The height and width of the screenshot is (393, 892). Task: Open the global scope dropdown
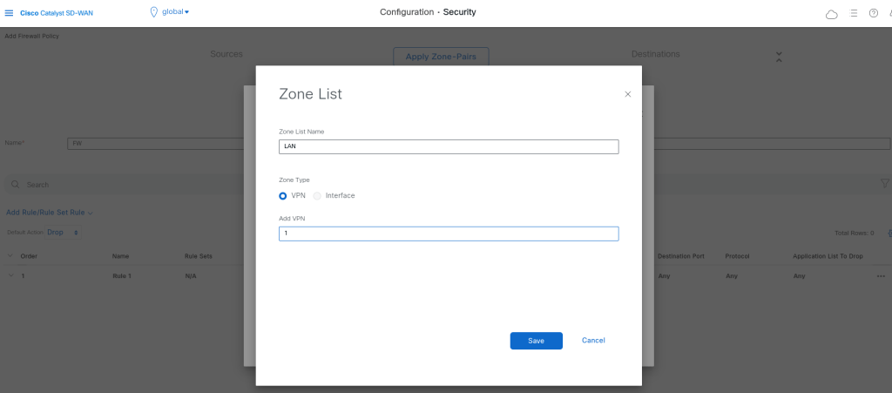pyautogui.click(x=176, y=12)
